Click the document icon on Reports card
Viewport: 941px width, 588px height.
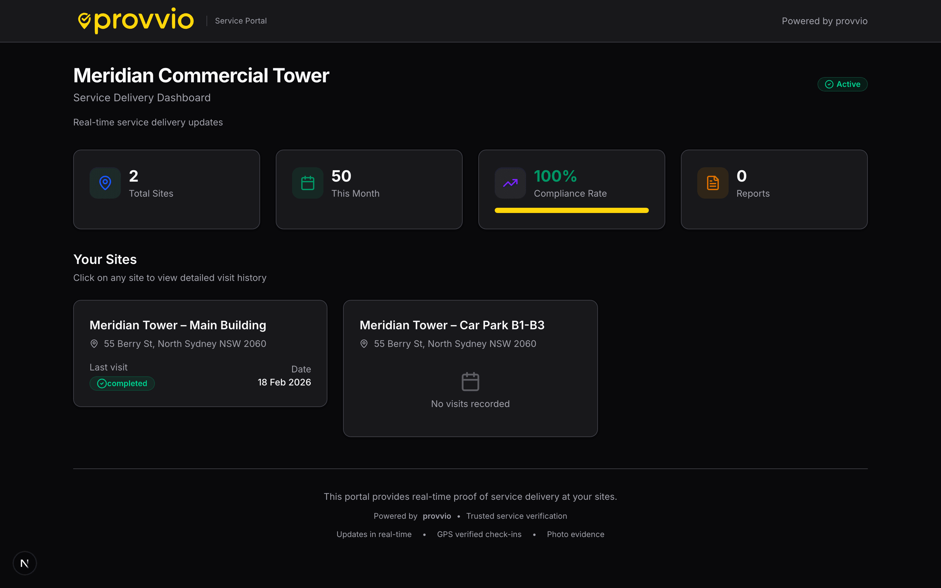(x=713, y=183)
